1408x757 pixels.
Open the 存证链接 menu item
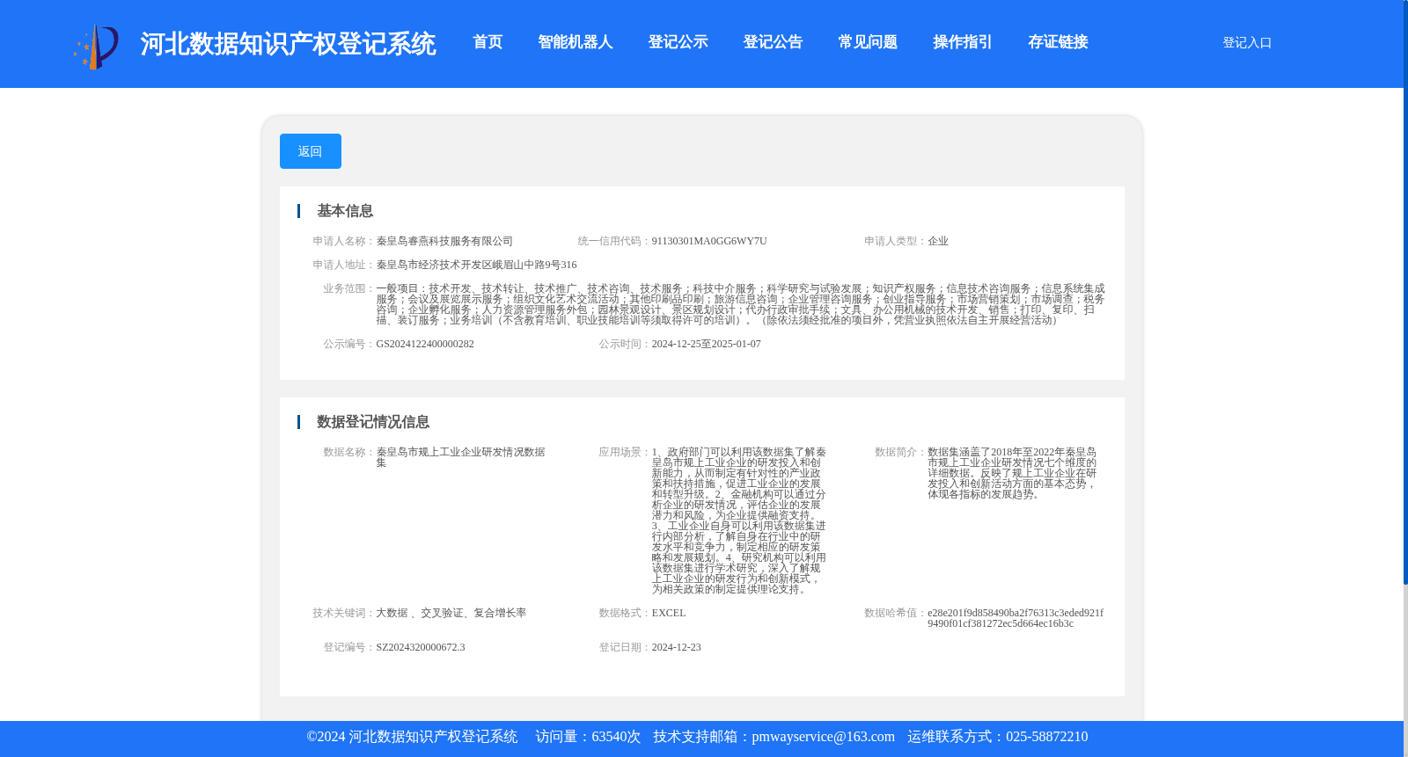1058,42
